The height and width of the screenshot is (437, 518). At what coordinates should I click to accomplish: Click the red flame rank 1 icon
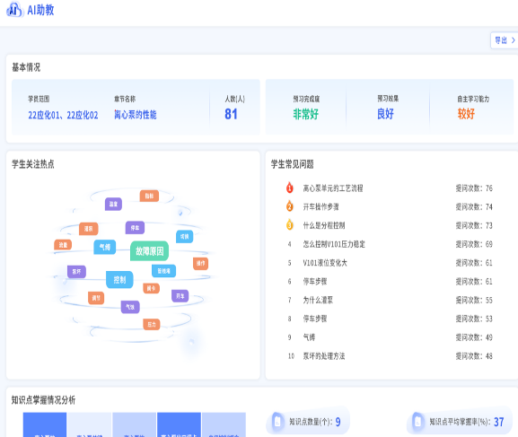pos(289,188)
